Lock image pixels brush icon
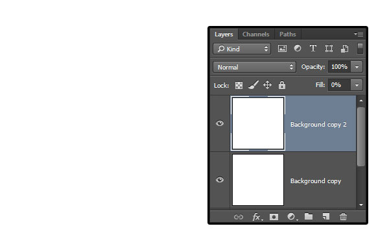Image resolution: width=389 pixels, height=250 pixels. pos(253,85)
